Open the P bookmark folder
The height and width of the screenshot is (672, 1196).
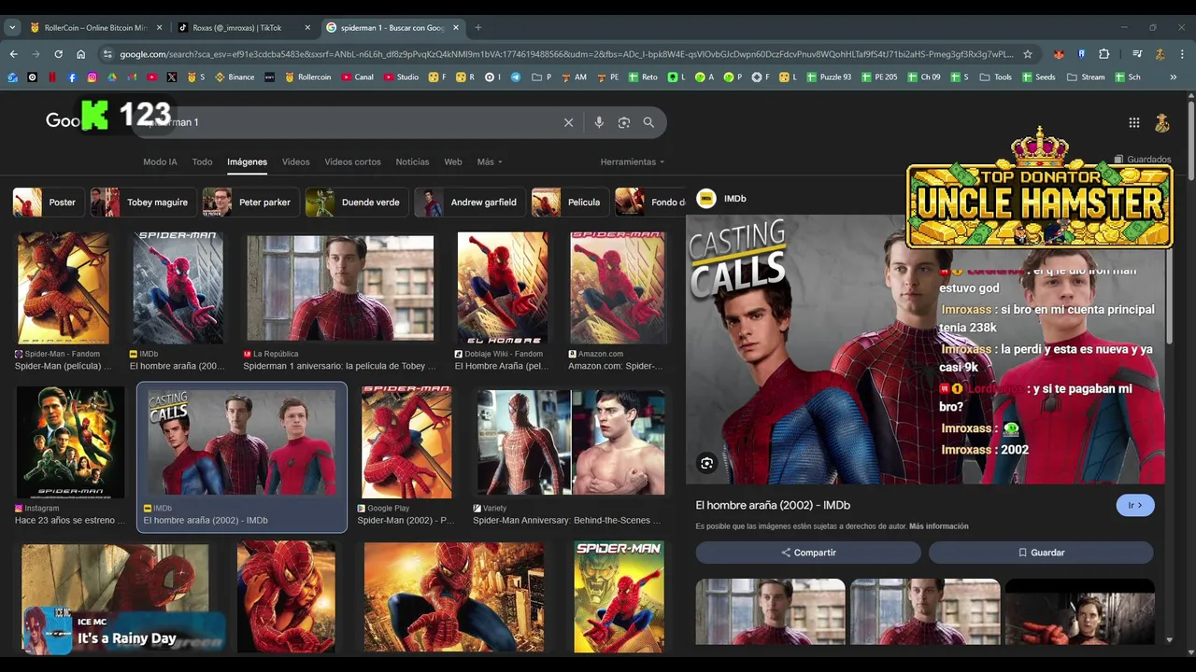[542, 77]
